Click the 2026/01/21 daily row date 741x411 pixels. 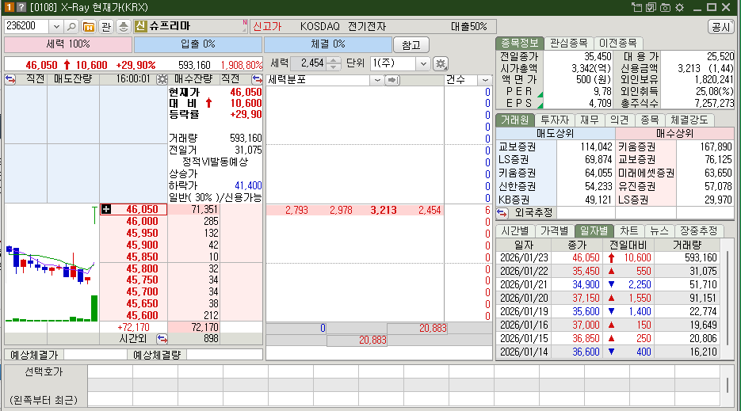point(524,285)
